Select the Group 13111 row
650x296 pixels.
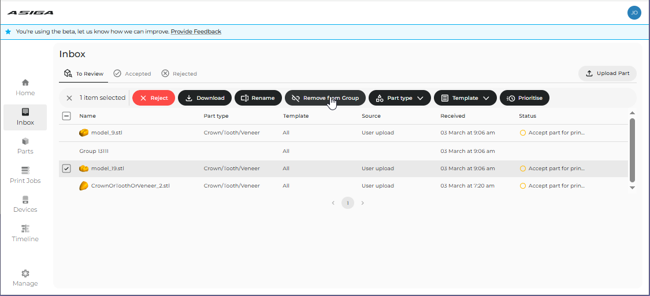coord(343,151)
